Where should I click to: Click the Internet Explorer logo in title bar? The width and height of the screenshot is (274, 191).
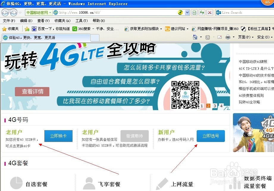[x=3, y=4]
